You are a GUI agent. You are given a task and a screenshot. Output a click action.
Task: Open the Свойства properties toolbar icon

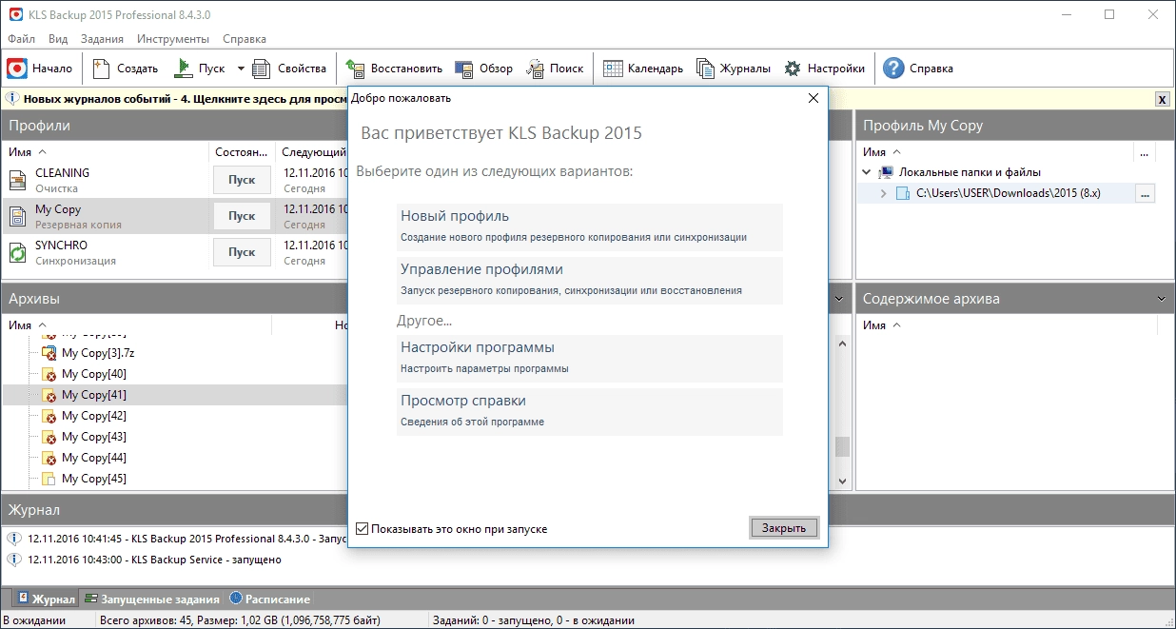point(262,69)
